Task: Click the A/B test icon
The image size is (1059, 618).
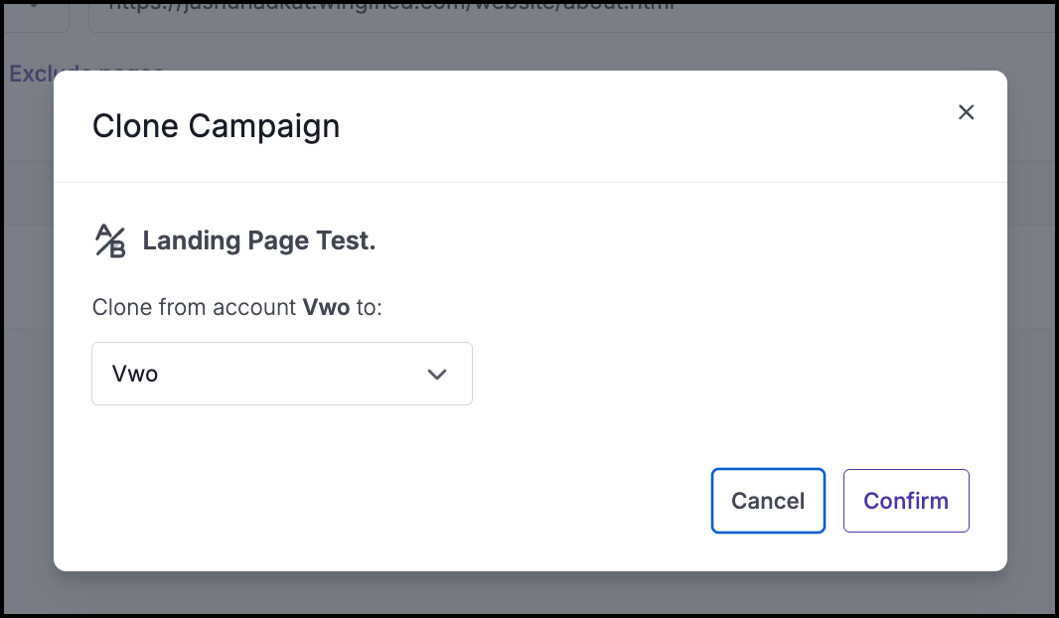Action: [110, 241]
